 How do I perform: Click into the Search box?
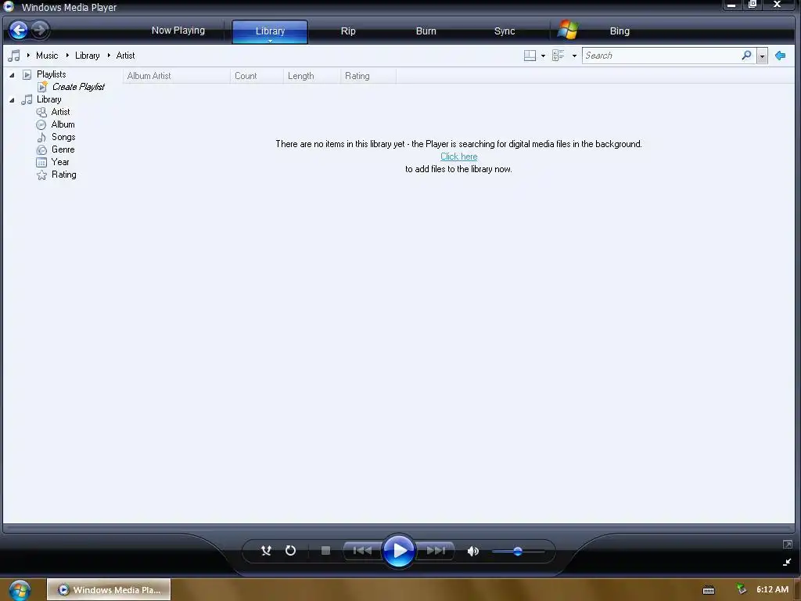661,56
